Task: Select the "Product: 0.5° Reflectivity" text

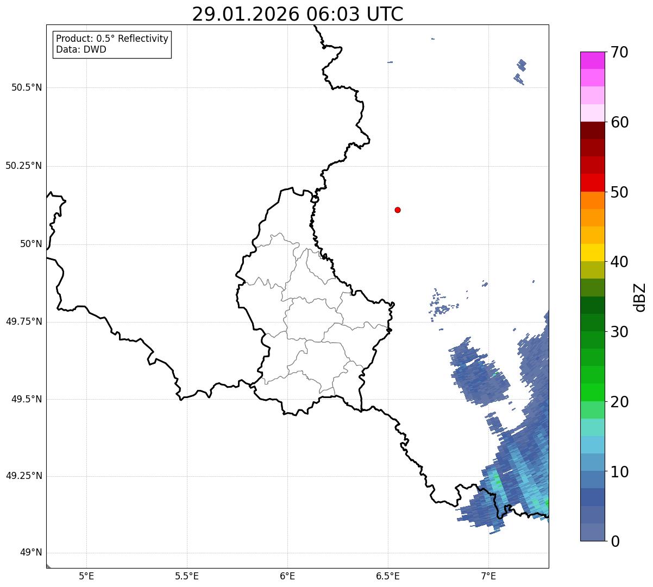Action: pos(112,39)
